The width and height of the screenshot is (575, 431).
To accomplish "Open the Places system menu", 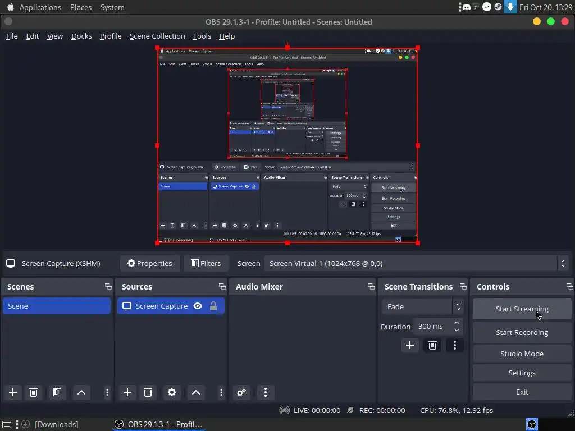I will click(x=81, y=7).
